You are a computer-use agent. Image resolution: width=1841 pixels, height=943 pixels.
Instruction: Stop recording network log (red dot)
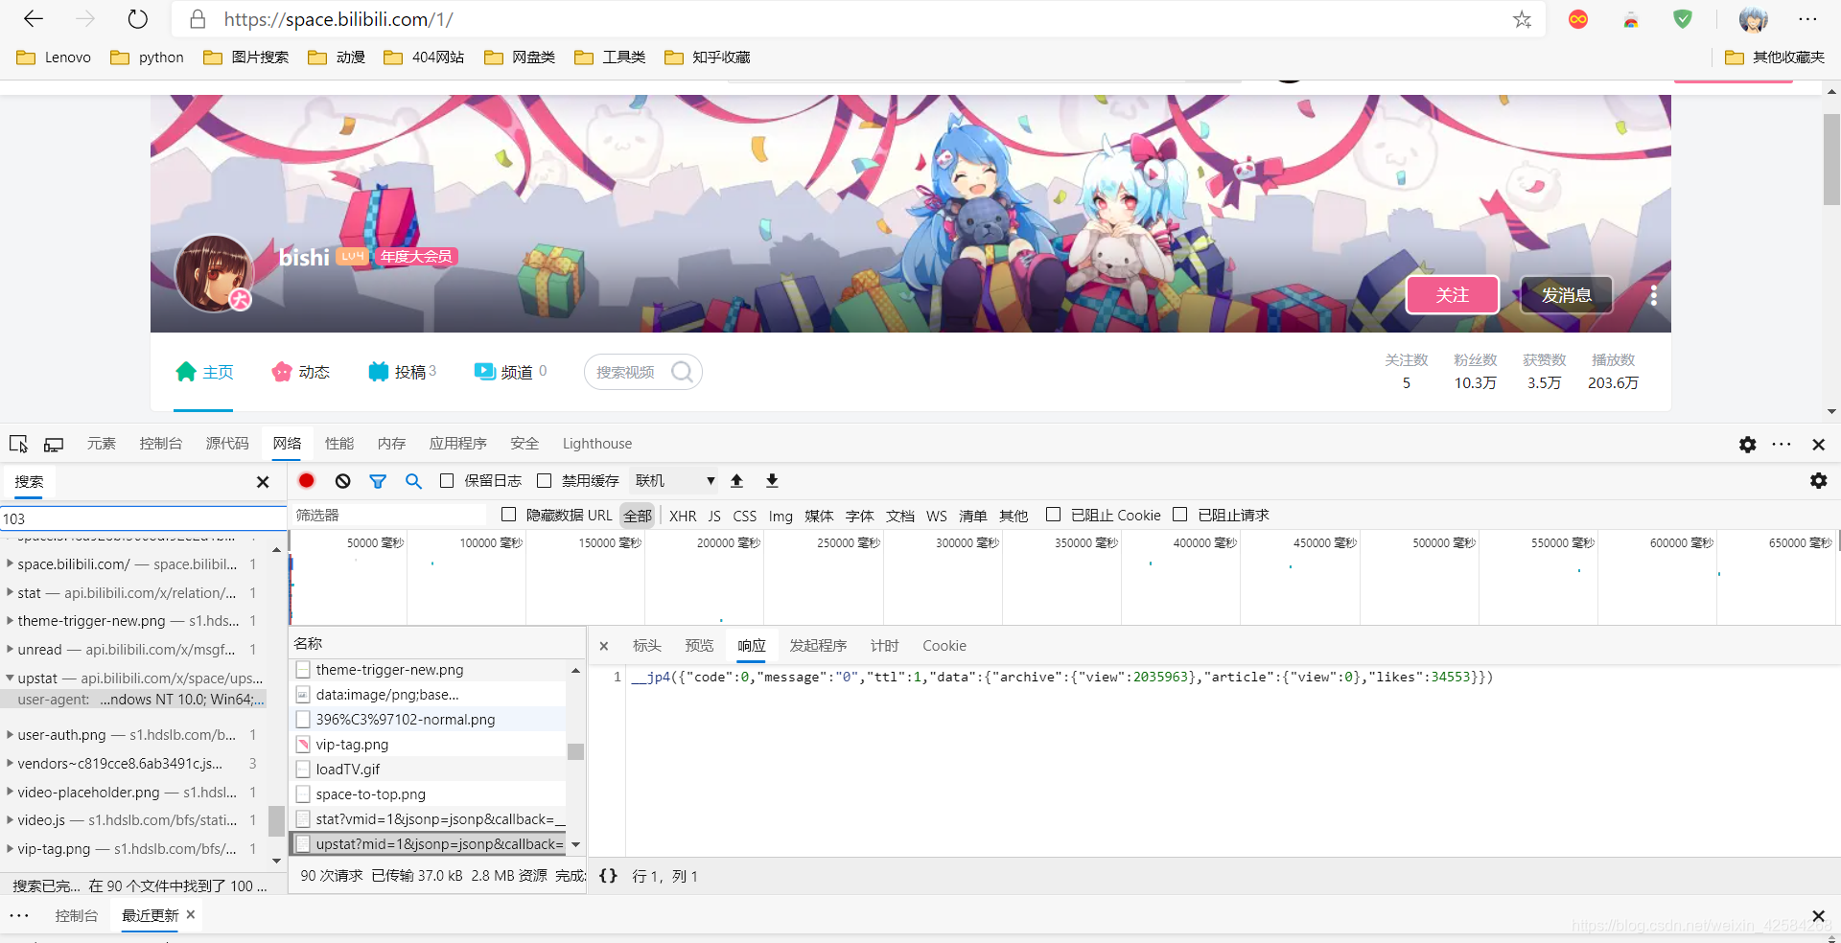pyautogui.click(x=307, y=481)
